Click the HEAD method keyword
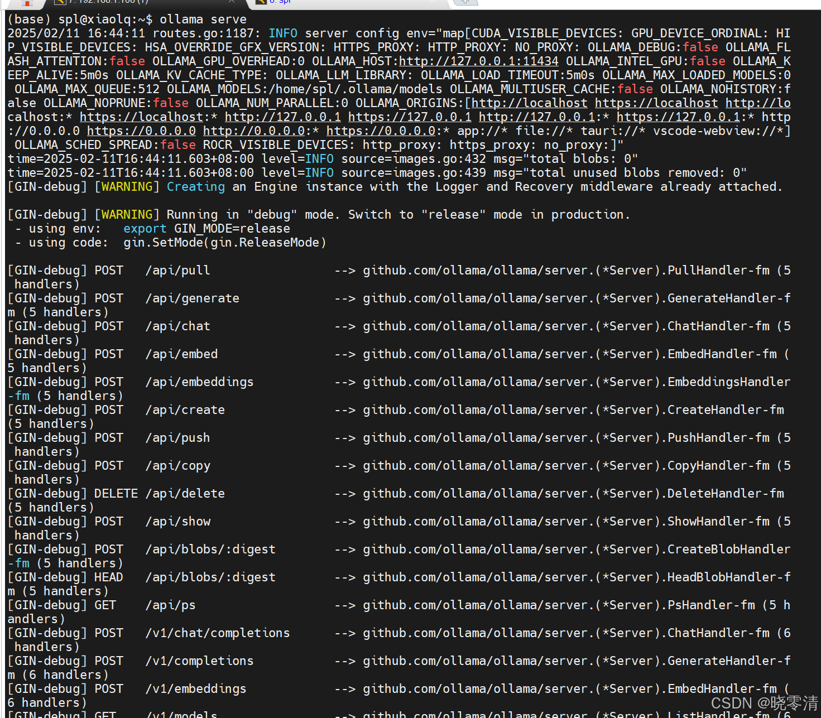 pyautogui.click(x=108, y=577)
